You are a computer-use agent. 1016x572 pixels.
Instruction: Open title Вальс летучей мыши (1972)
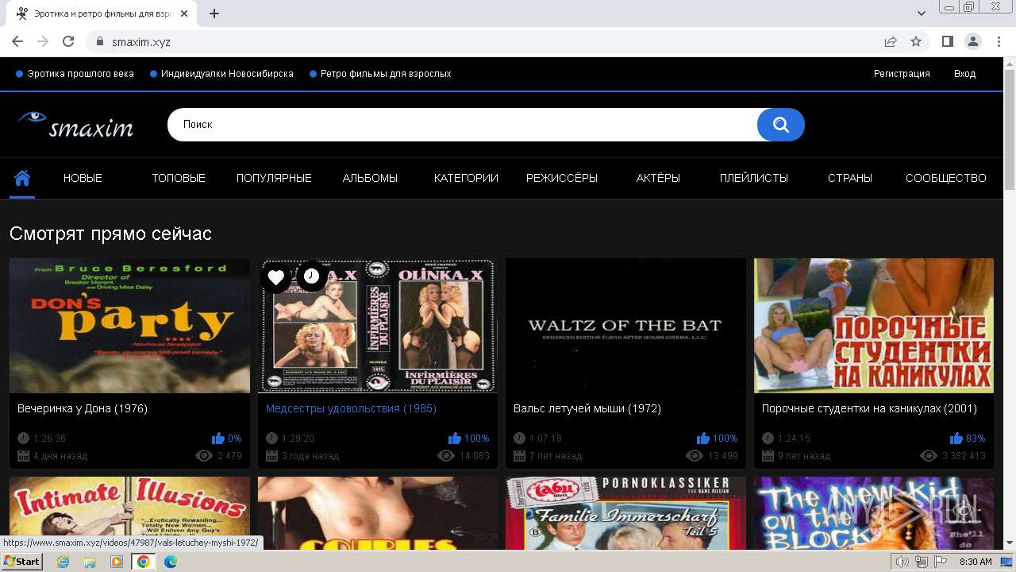(587, 408)
